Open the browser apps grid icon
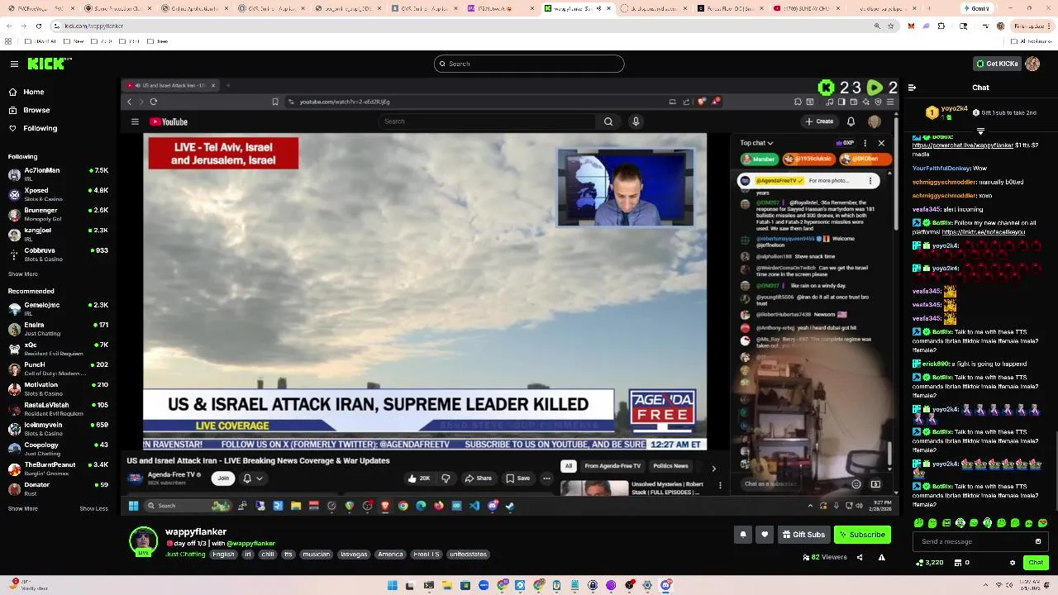Screen dimensions: 1058x595 [x=8, y=41]
